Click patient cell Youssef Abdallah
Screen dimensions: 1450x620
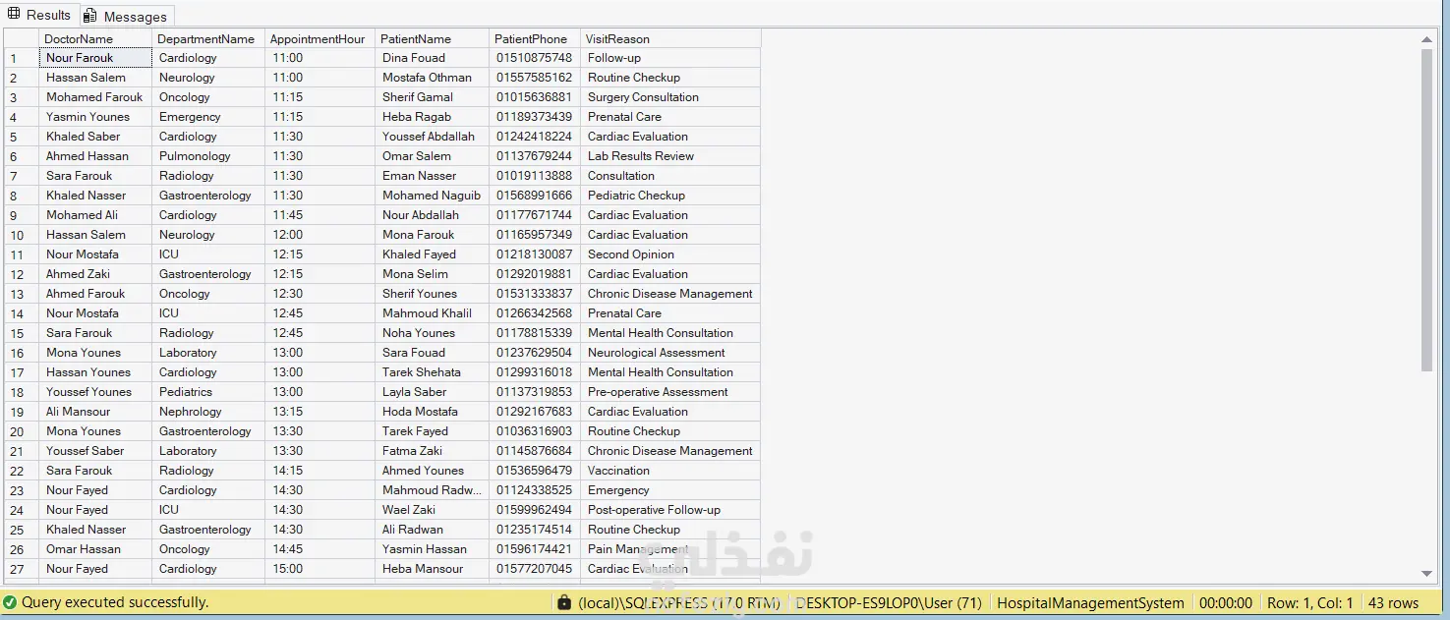(432, 137)
